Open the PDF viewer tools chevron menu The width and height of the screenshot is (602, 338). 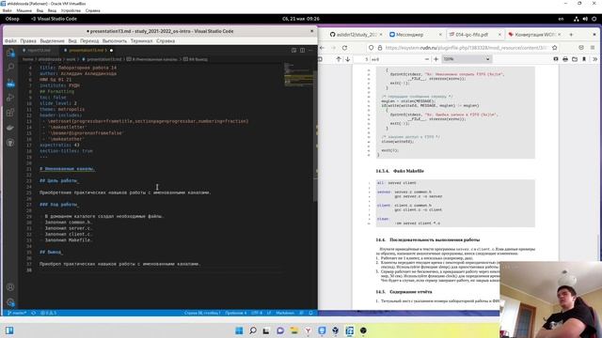click(x=594, y=59)
